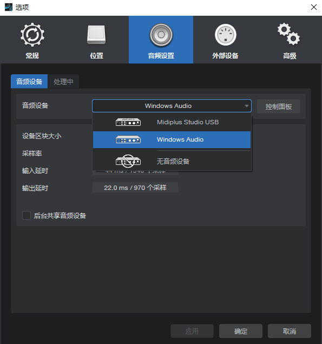Screen dimensions: 322x344
Task: Click the crossed-out no-audio-device icon
Action: click(x=128, y=161)
